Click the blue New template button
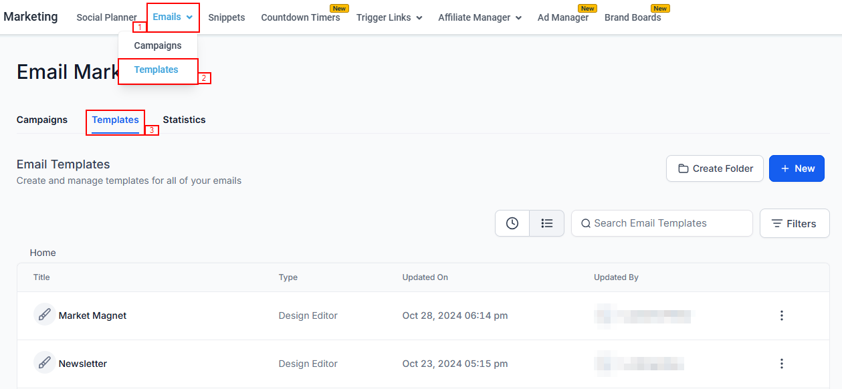842x389 pixels. click(x=797, y=168)
